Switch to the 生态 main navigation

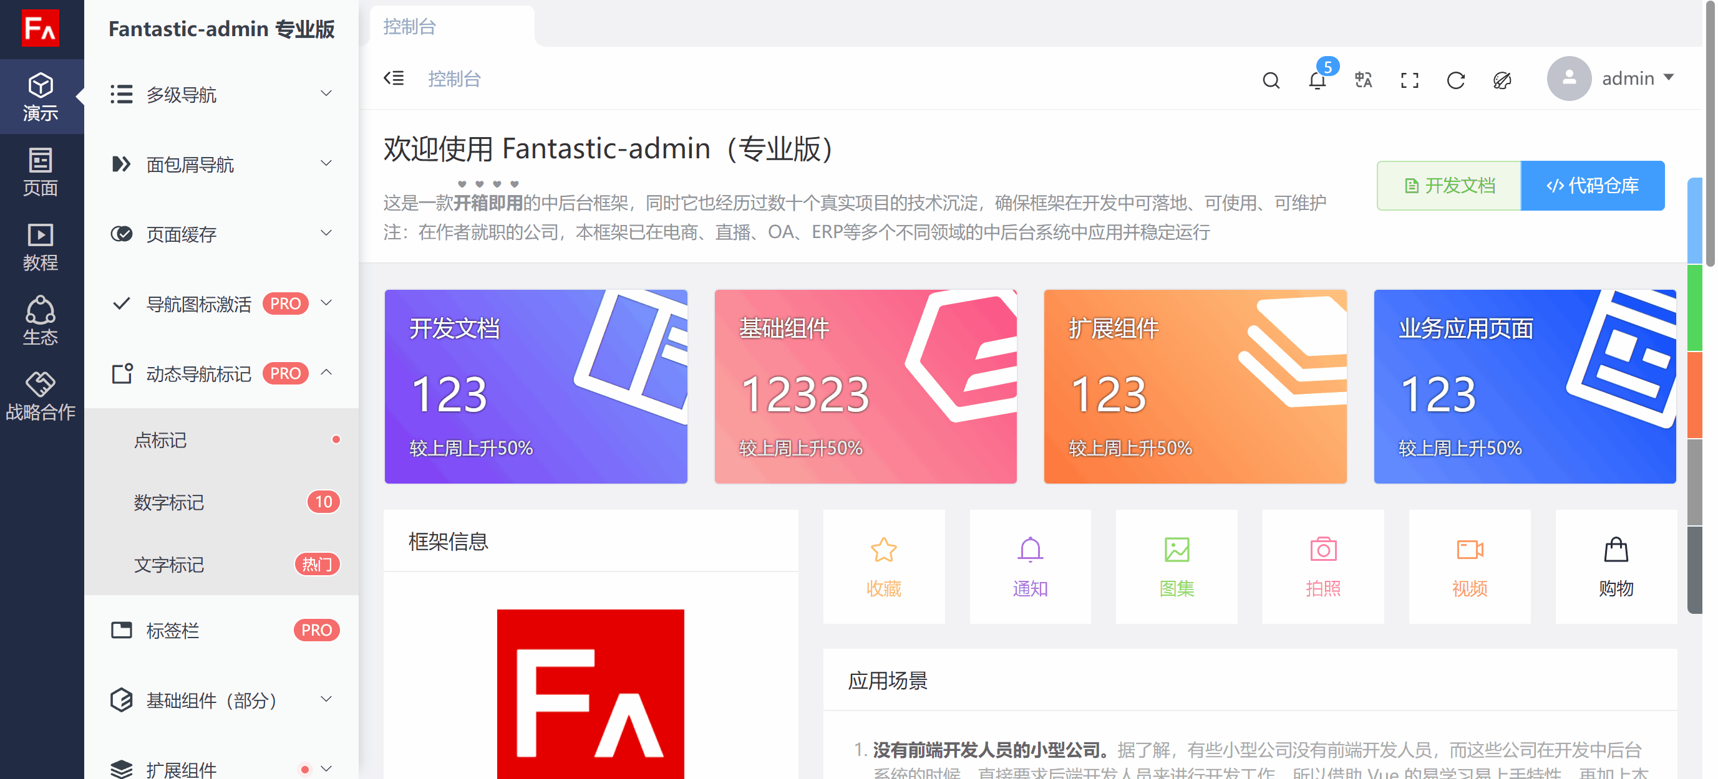pyautogui.click(x=41, y=321)
